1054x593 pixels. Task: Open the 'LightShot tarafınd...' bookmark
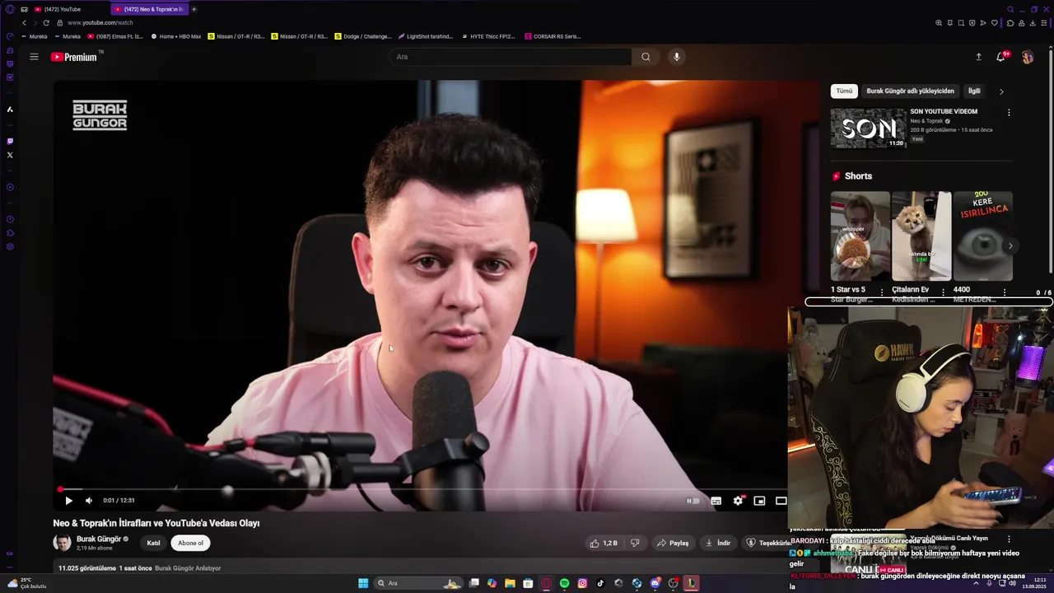click(x=426, y=36)
